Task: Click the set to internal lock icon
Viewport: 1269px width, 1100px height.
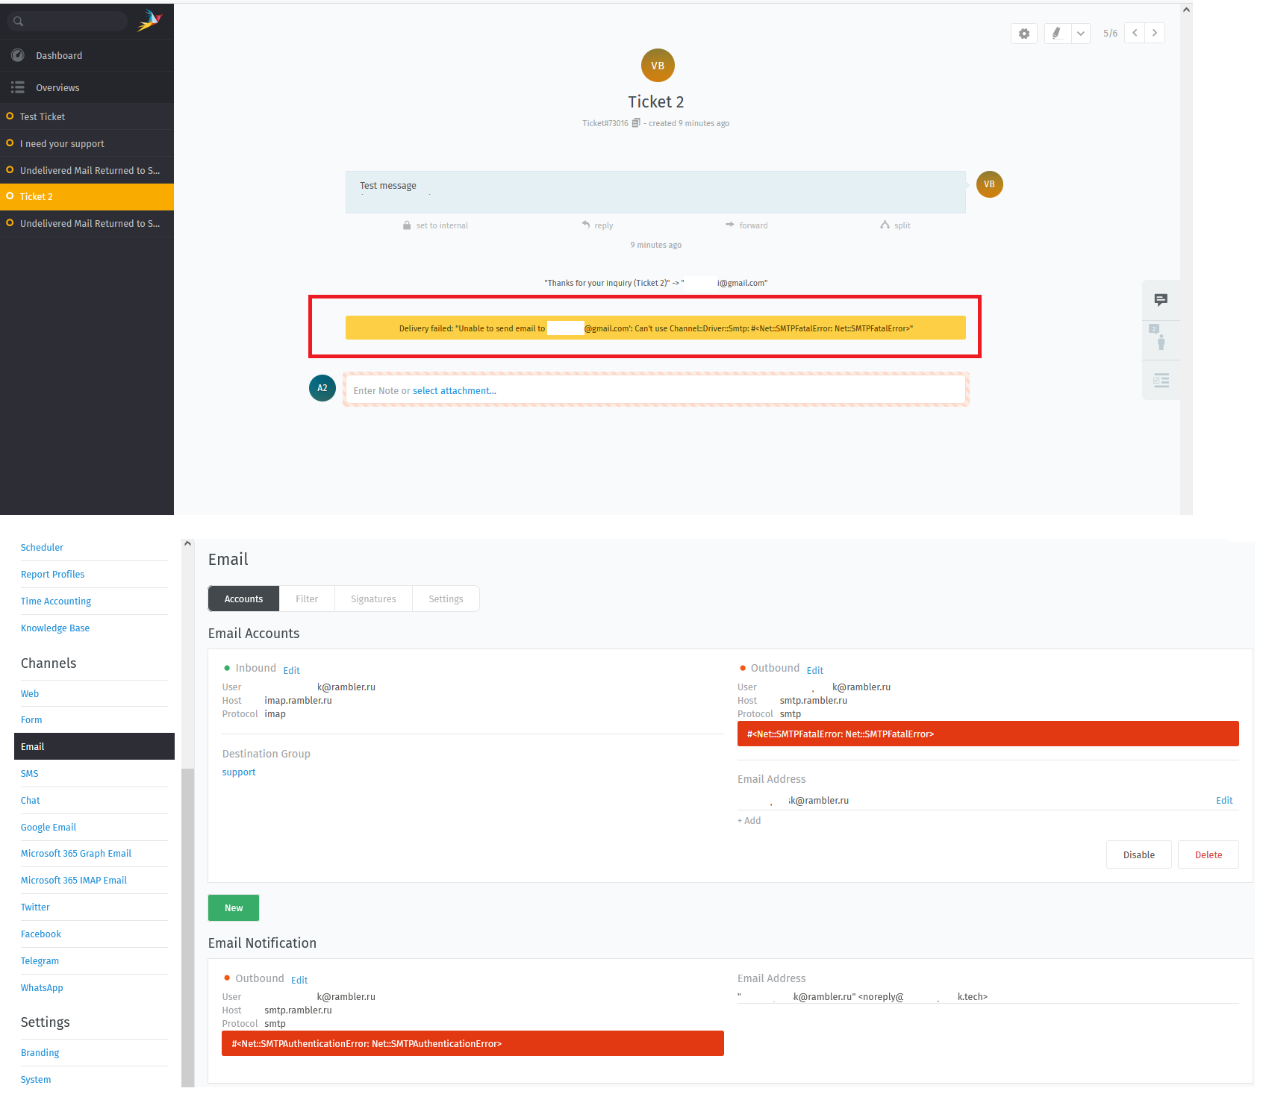Action: click(407, 225)
